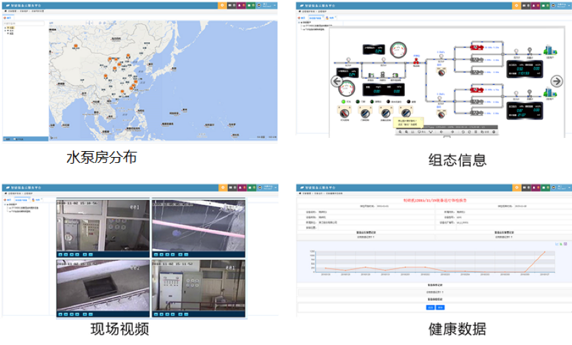Click first control button under top-right video
Screen dimensions: 572x345
[x=156, y=254]
